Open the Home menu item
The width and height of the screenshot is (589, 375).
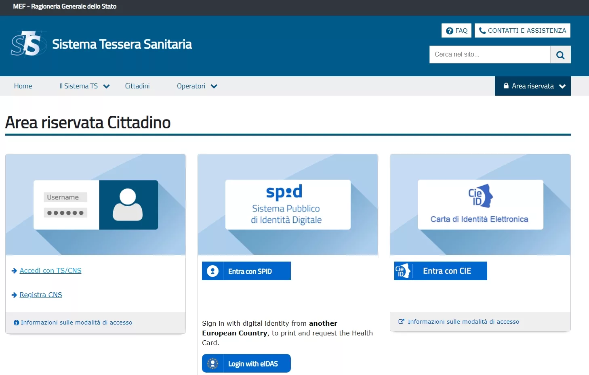point(23,86)
